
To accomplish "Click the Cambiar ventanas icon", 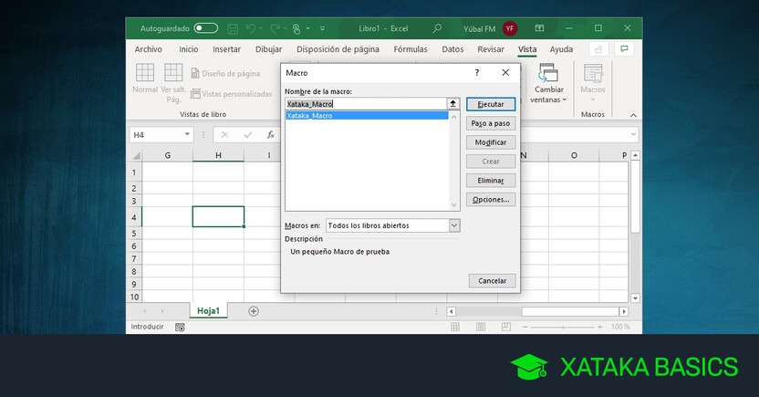I will pos(548,73).
